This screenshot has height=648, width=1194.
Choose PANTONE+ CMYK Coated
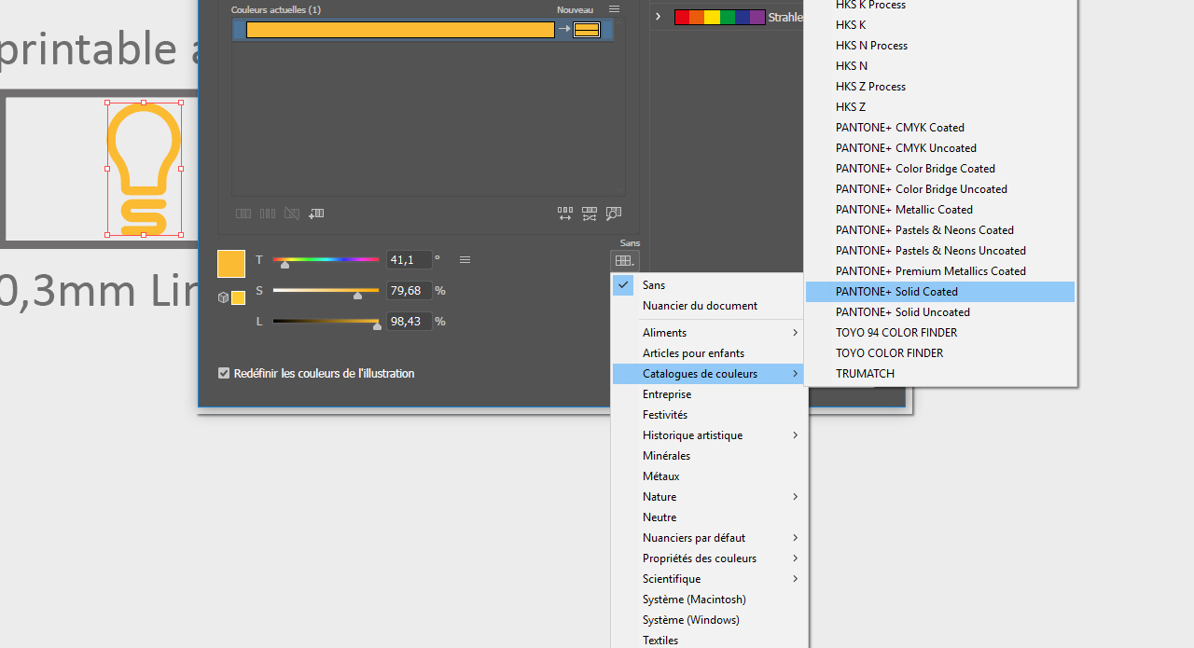(940, 128)
